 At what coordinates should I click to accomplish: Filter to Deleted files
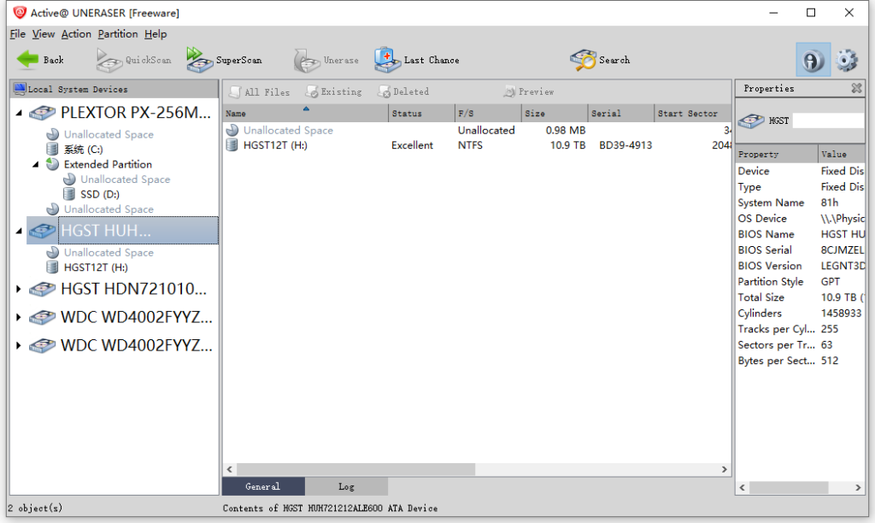404,92
